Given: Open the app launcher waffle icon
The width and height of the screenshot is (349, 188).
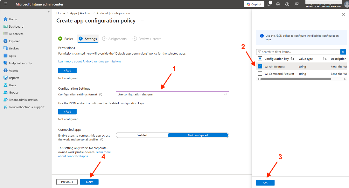Looking at the screenshot, I should tap(5, 4).
